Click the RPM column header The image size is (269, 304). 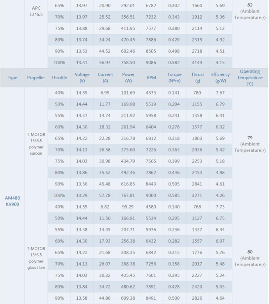tap(151, 77)
